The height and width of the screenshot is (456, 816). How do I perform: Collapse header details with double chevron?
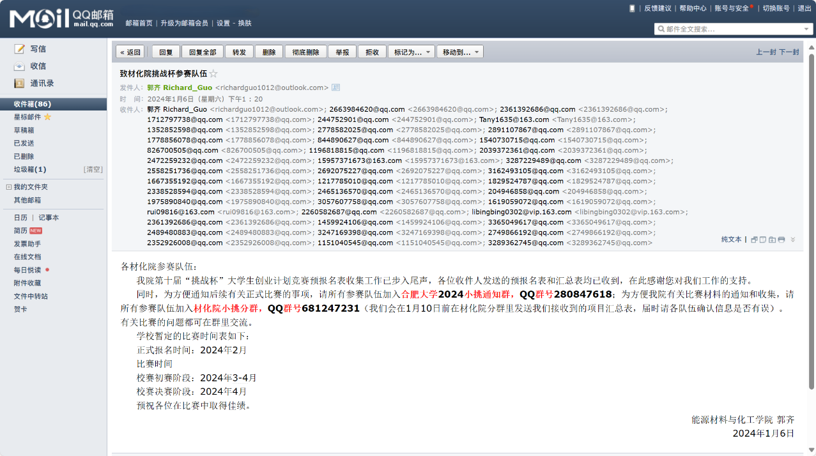pyautogui.click(x=793, y=239)
